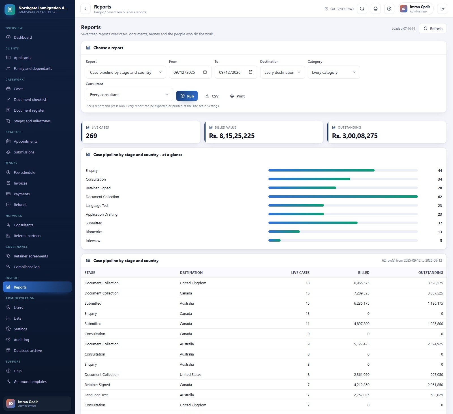Screen dimensions: 453x414
Task: Open the help question-mark icon
Action: [x=389, y=9]
